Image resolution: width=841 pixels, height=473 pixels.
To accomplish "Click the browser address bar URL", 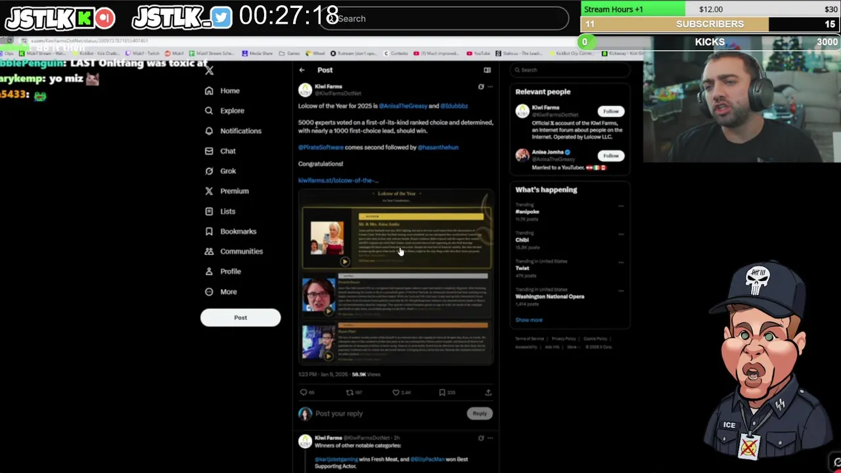I will [89, 41].
